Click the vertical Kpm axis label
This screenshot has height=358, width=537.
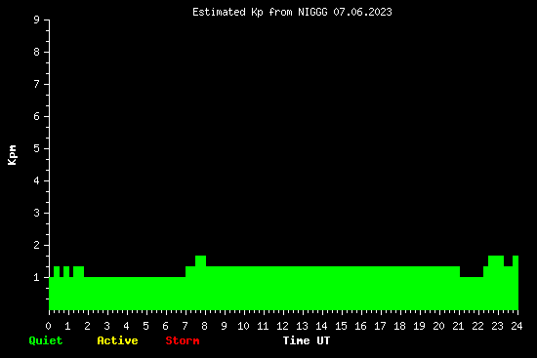12,155
